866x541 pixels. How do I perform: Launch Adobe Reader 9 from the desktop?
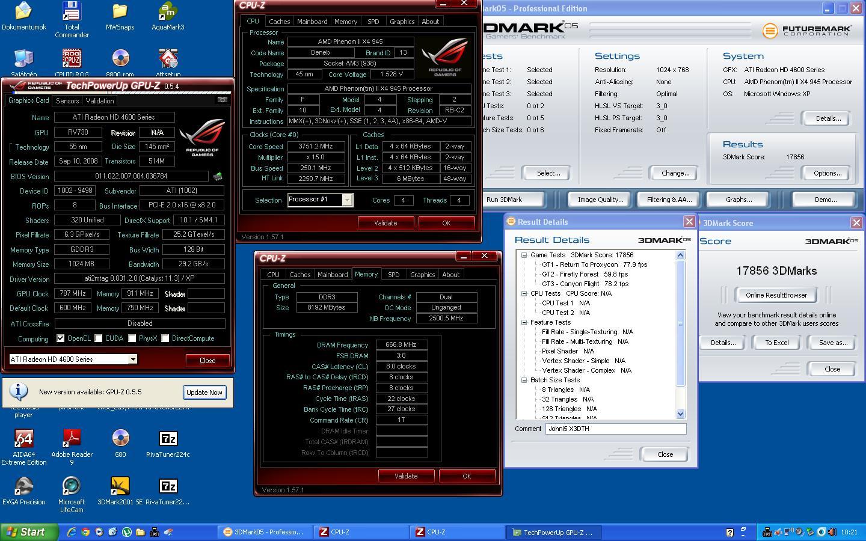click(72, 448)
